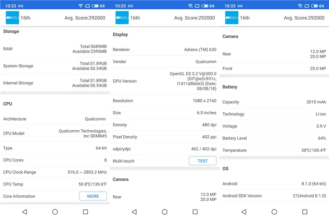Tap the Meizu logo on the Battery screen
Viewport: 329px width, 219px height.
click(x=232, y=18)
